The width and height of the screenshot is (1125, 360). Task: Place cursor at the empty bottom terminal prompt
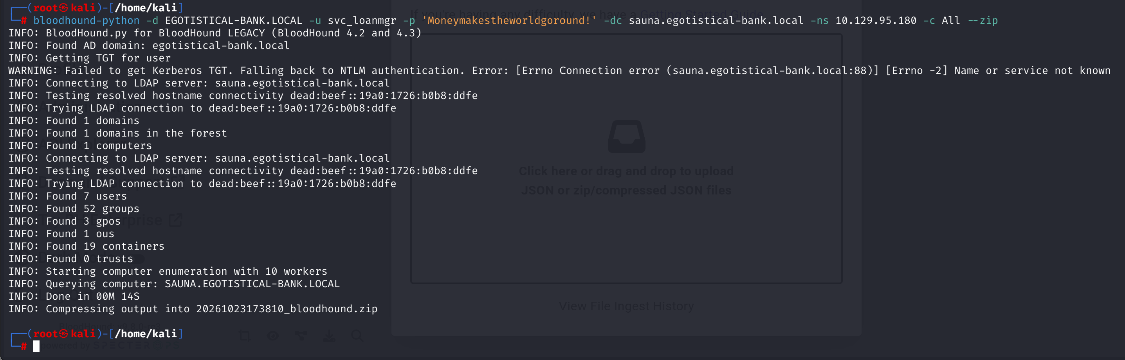(x=37, y=346)
